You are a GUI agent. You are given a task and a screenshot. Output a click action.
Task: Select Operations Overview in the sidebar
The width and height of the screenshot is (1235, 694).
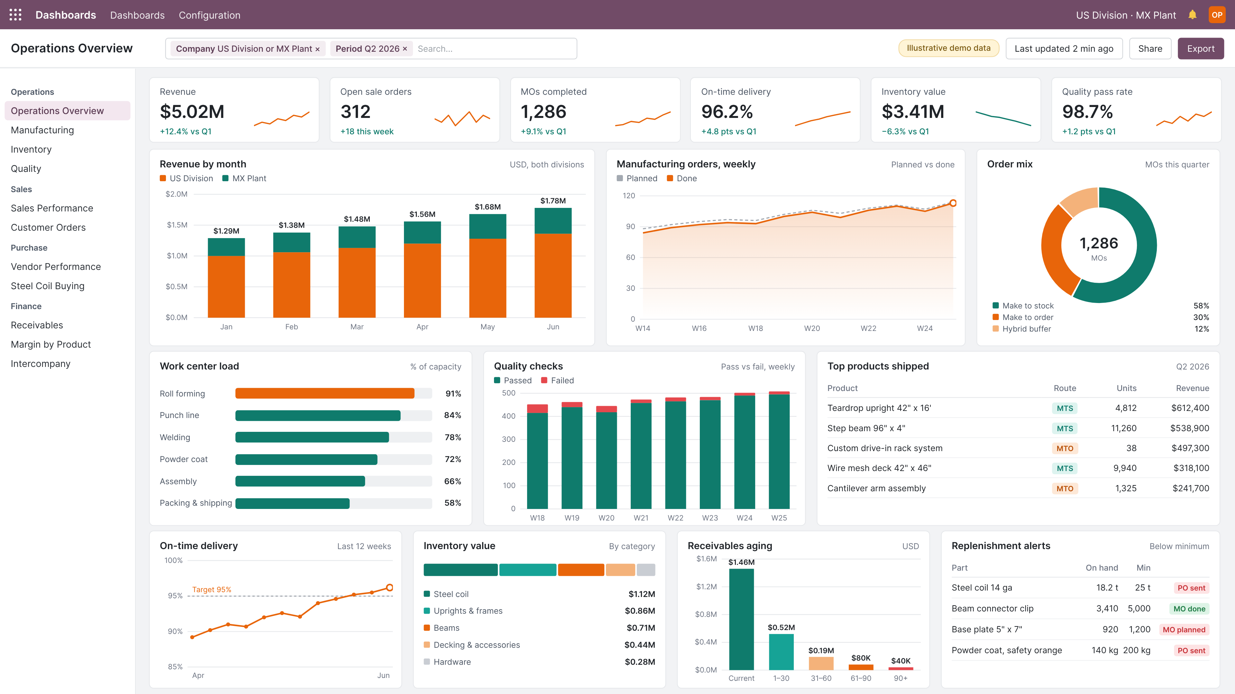pyautogui.click(x=67, y=111)
